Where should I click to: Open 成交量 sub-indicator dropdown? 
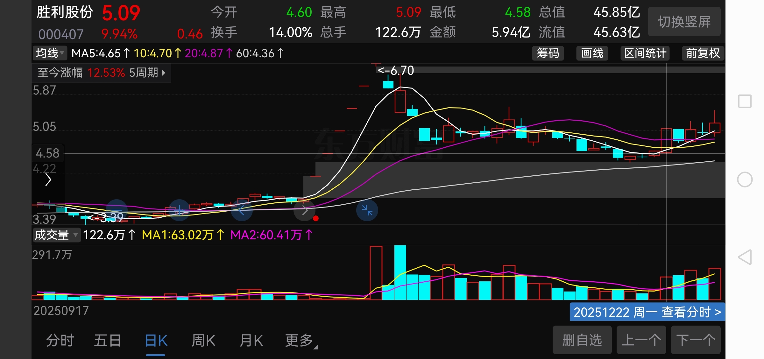coord(56,235)
